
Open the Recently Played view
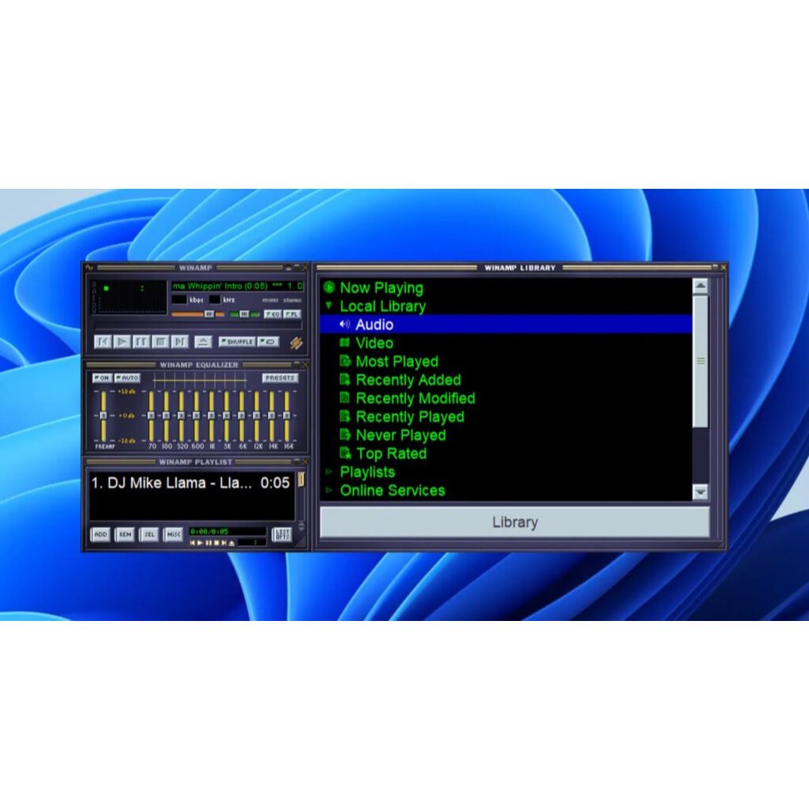(410, 416)
